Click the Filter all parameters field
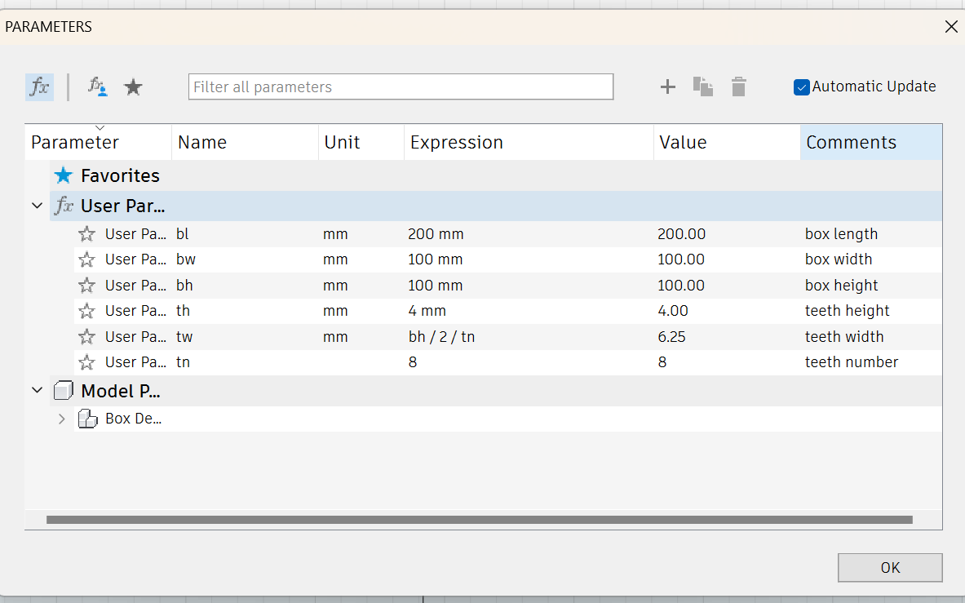The height and width of the screenshot is (603, 965). pyautogui.click(x=401, y=87)
